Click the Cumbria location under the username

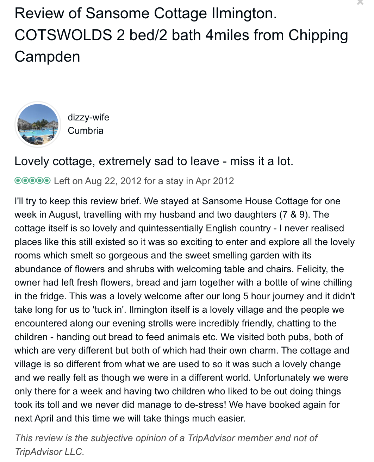click(86, 131)
